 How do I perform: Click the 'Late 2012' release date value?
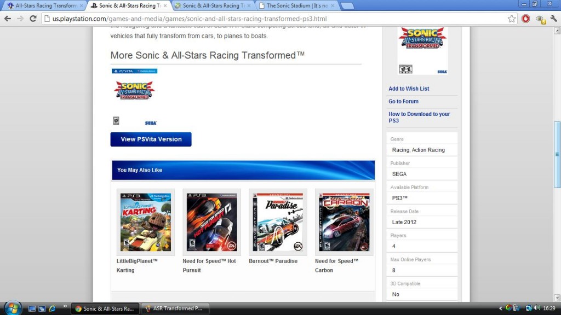coord(404,222)
